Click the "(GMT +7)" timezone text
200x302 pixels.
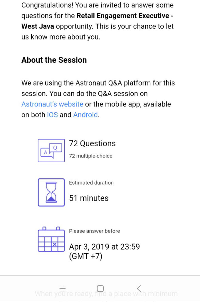pyautogui.click(x=85, y=257)
